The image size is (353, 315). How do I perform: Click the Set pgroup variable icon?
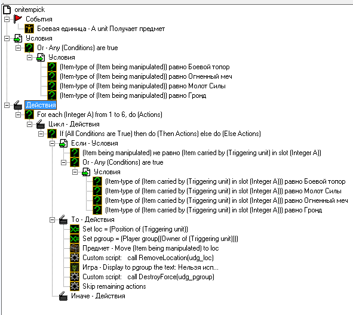pos(75,239)
